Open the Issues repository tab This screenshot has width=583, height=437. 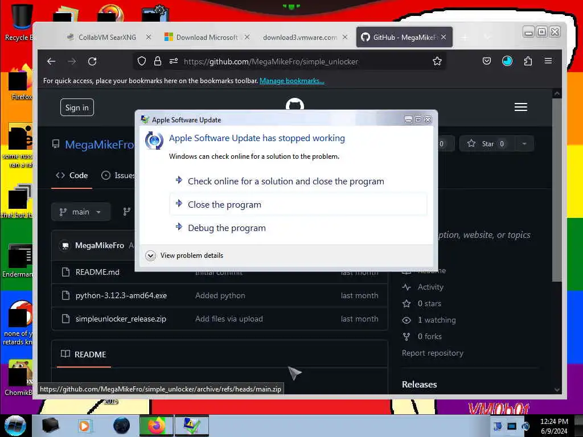[118, 175]
